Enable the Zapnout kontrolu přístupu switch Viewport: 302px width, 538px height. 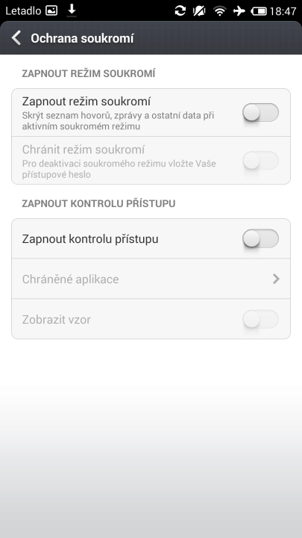point(260,238)
